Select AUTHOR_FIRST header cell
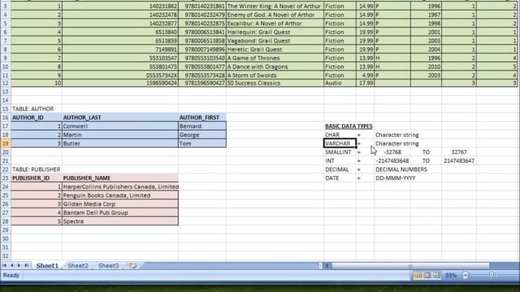The width and height of the screenshot is (520, 292). (202, 118)
